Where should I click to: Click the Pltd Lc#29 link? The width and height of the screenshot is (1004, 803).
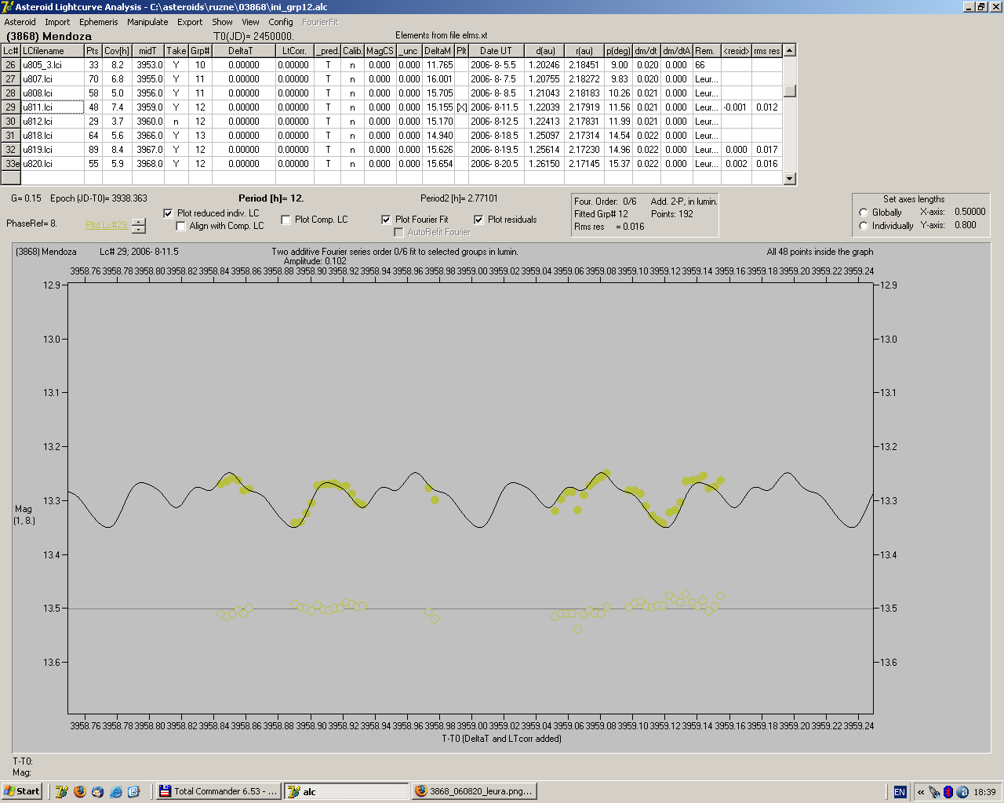pos(106,225)
